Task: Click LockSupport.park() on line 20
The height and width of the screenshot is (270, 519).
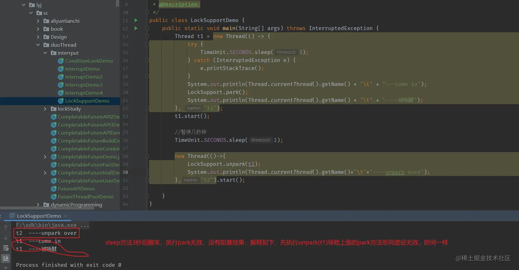Action: pyautogui.click(x=217, y=92)
